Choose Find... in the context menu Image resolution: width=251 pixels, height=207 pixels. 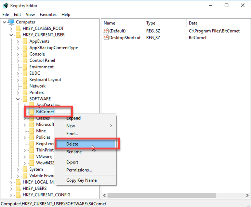[85, 133]
